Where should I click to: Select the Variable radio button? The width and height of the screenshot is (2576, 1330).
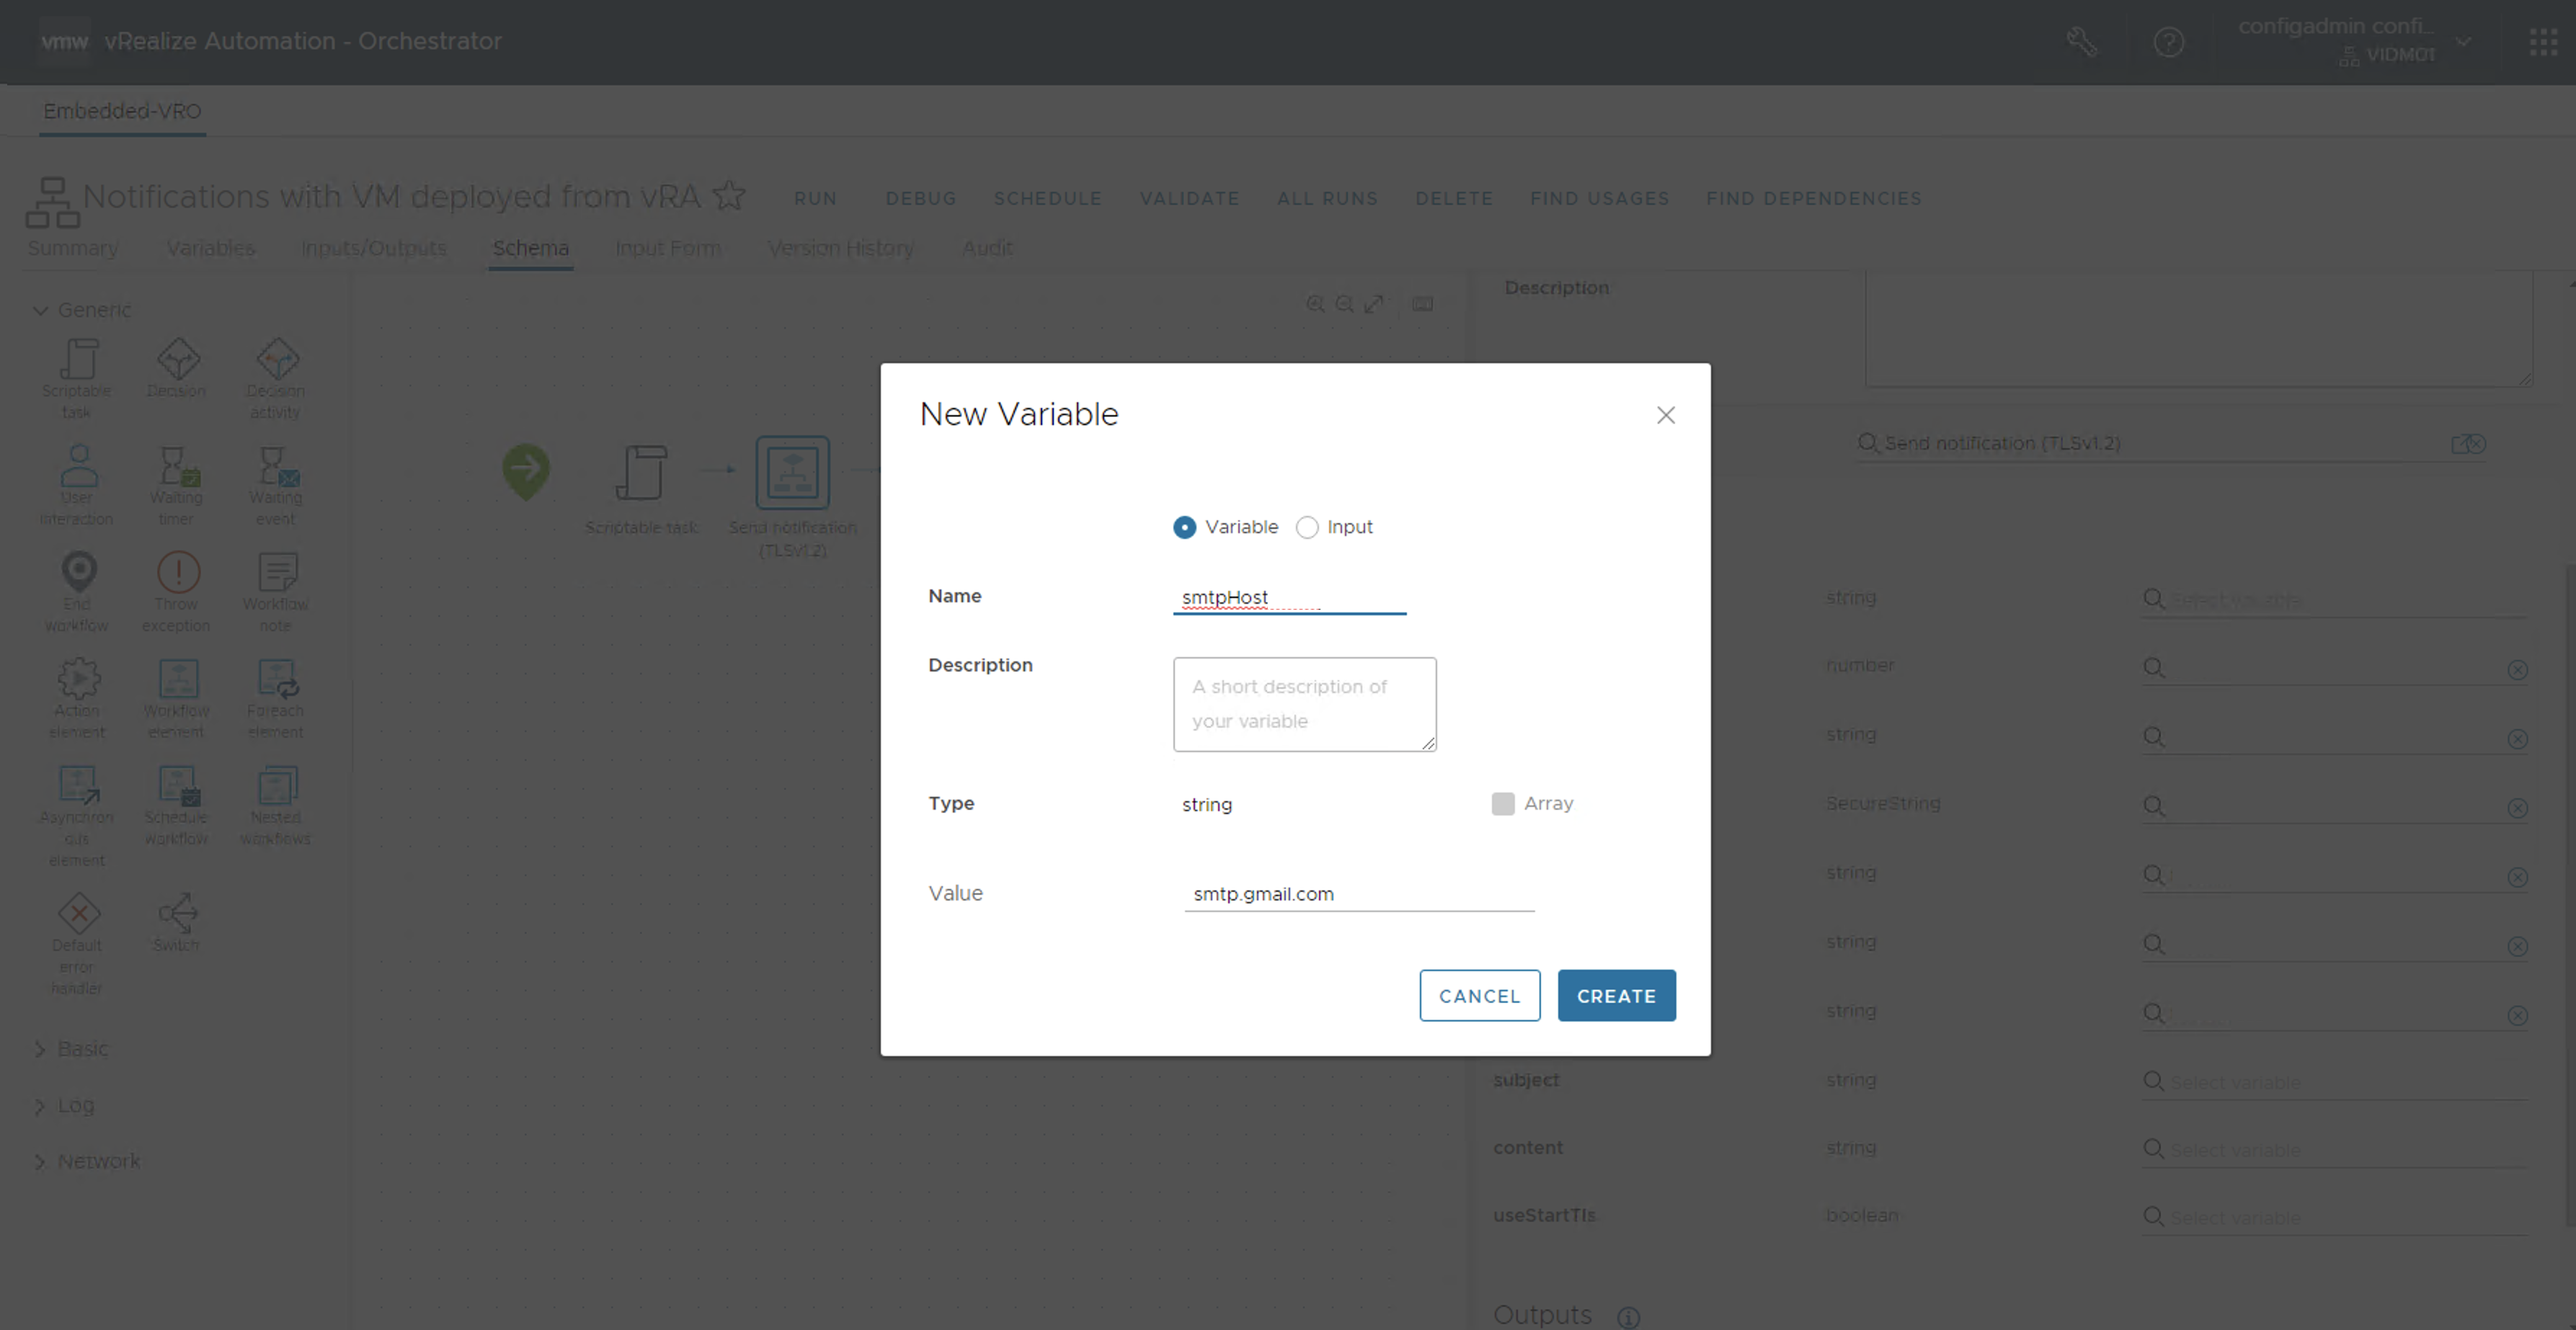(x=1184, y=527)
